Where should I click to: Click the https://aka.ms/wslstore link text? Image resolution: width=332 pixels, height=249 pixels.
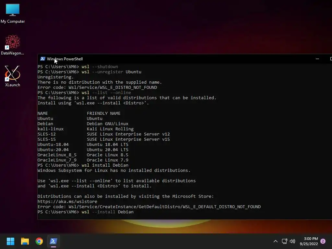coord(67,202)
